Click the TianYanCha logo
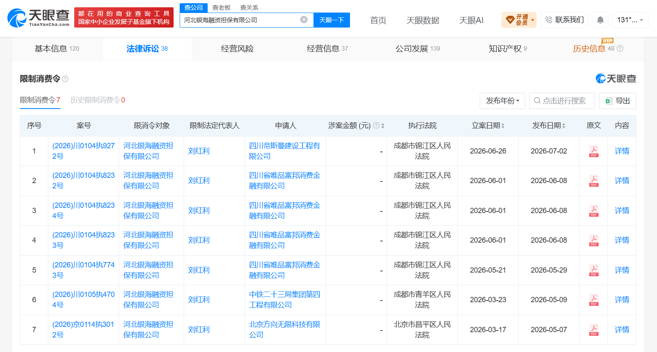The image size is (657, 352). (39, 18)
